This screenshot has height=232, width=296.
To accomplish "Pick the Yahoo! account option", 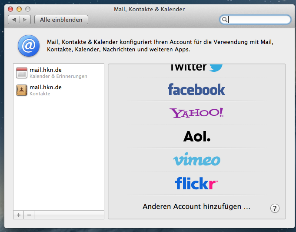I will 196,113.
